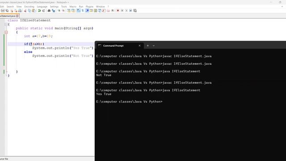Click Run Macro Multiple Times icon
286x161 pixels.
(x=130, y=11)
